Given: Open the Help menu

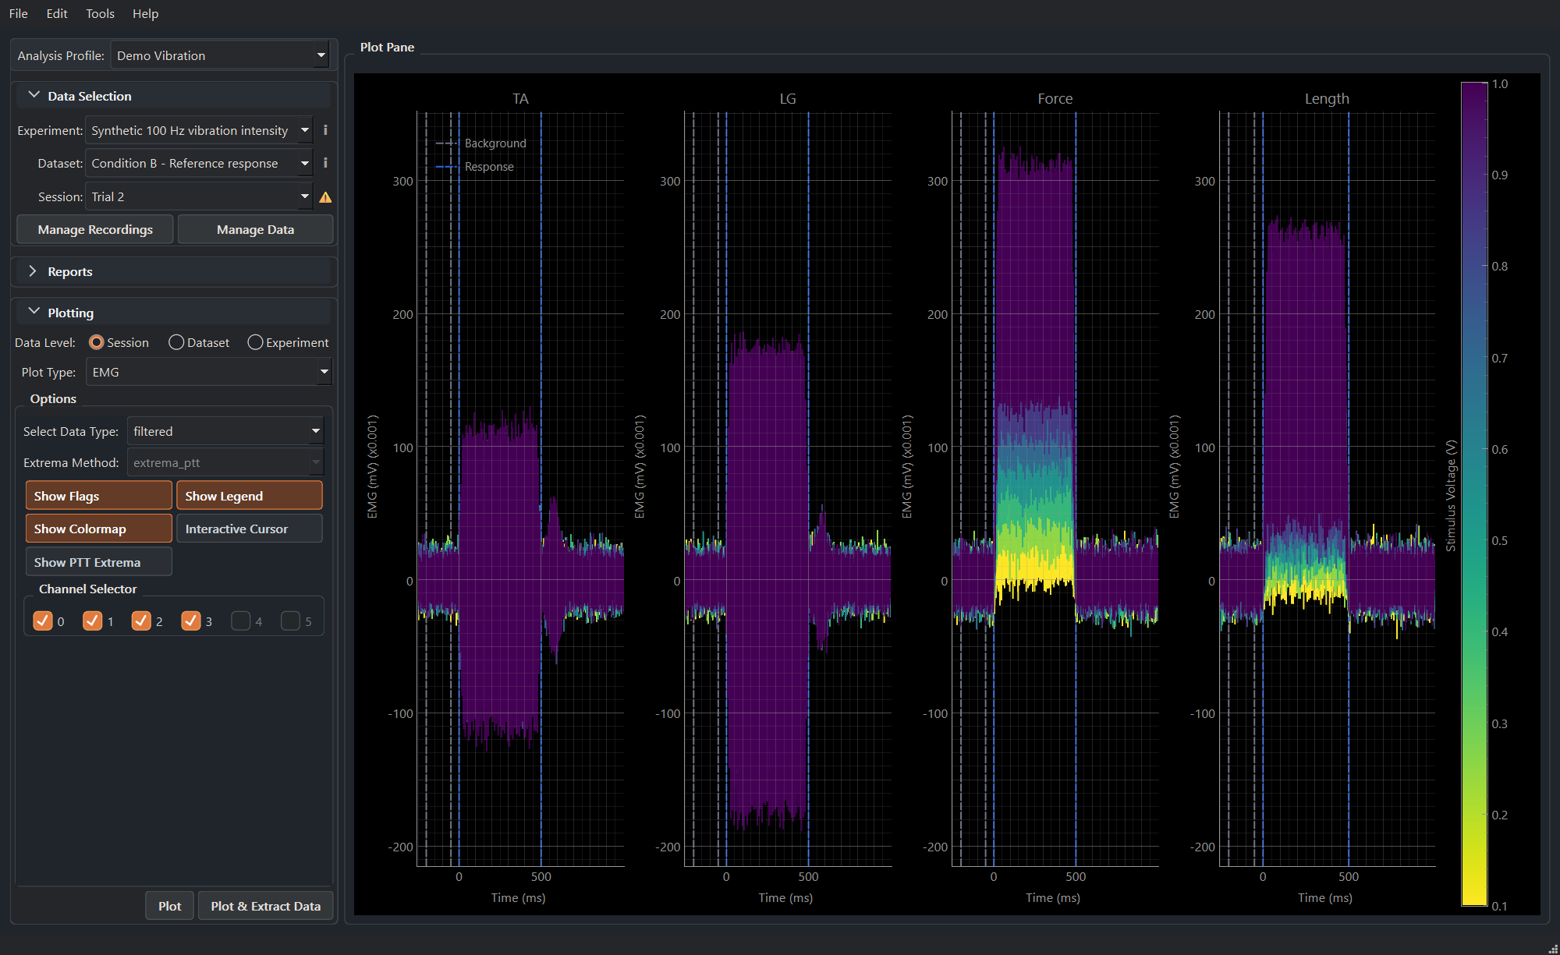Looking at the screenshot, I should [145, 13].
